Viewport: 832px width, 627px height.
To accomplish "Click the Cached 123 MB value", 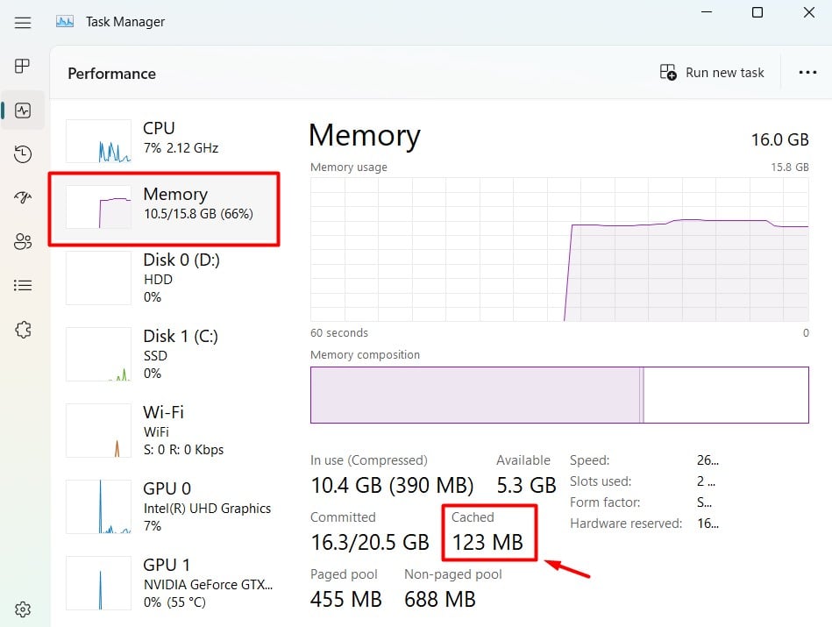I will click(x=487, y=542).
